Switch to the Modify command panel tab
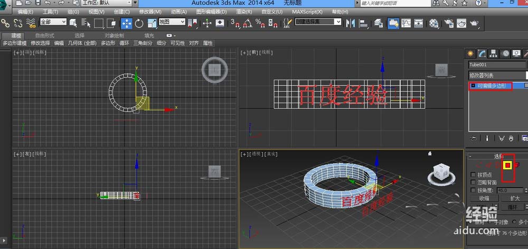The width and height of the screenshot is (528, 249). tap(482, 53)
